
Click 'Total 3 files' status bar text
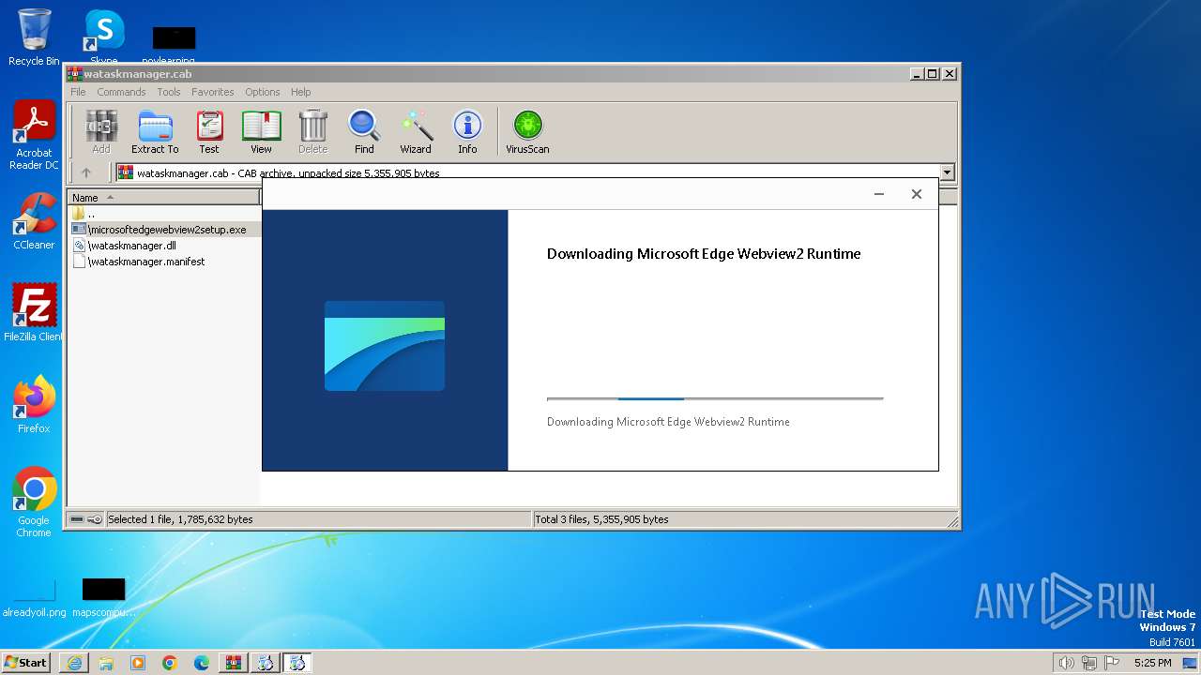pos(601,519)
